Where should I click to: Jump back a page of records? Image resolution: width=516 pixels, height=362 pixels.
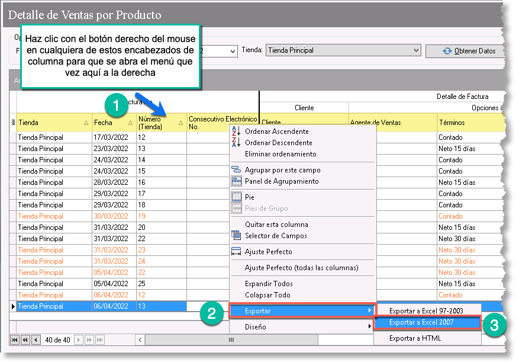25,339
